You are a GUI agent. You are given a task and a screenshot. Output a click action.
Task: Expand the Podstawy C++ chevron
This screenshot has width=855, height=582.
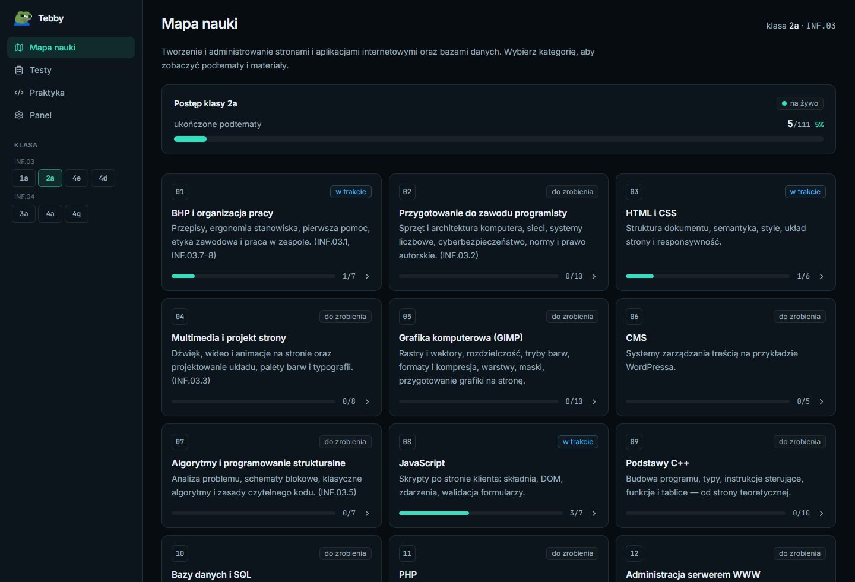pos(821,513)
